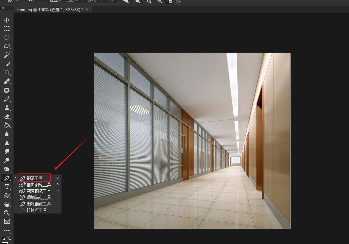349x244 pixels.
Task: Select the Move tool
Action: [7, 20]
